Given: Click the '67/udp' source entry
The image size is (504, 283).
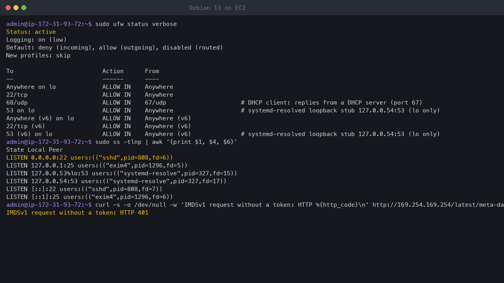Looking at the screenshot, I should pyautogui.click(x=156, y=103).
